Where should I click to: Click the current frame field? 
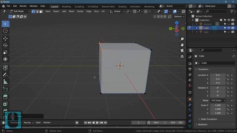(138, 123)
